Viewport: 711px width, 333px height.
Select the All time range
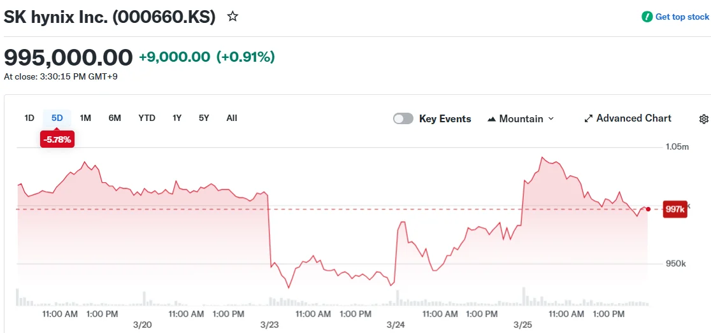pos(232,118)
